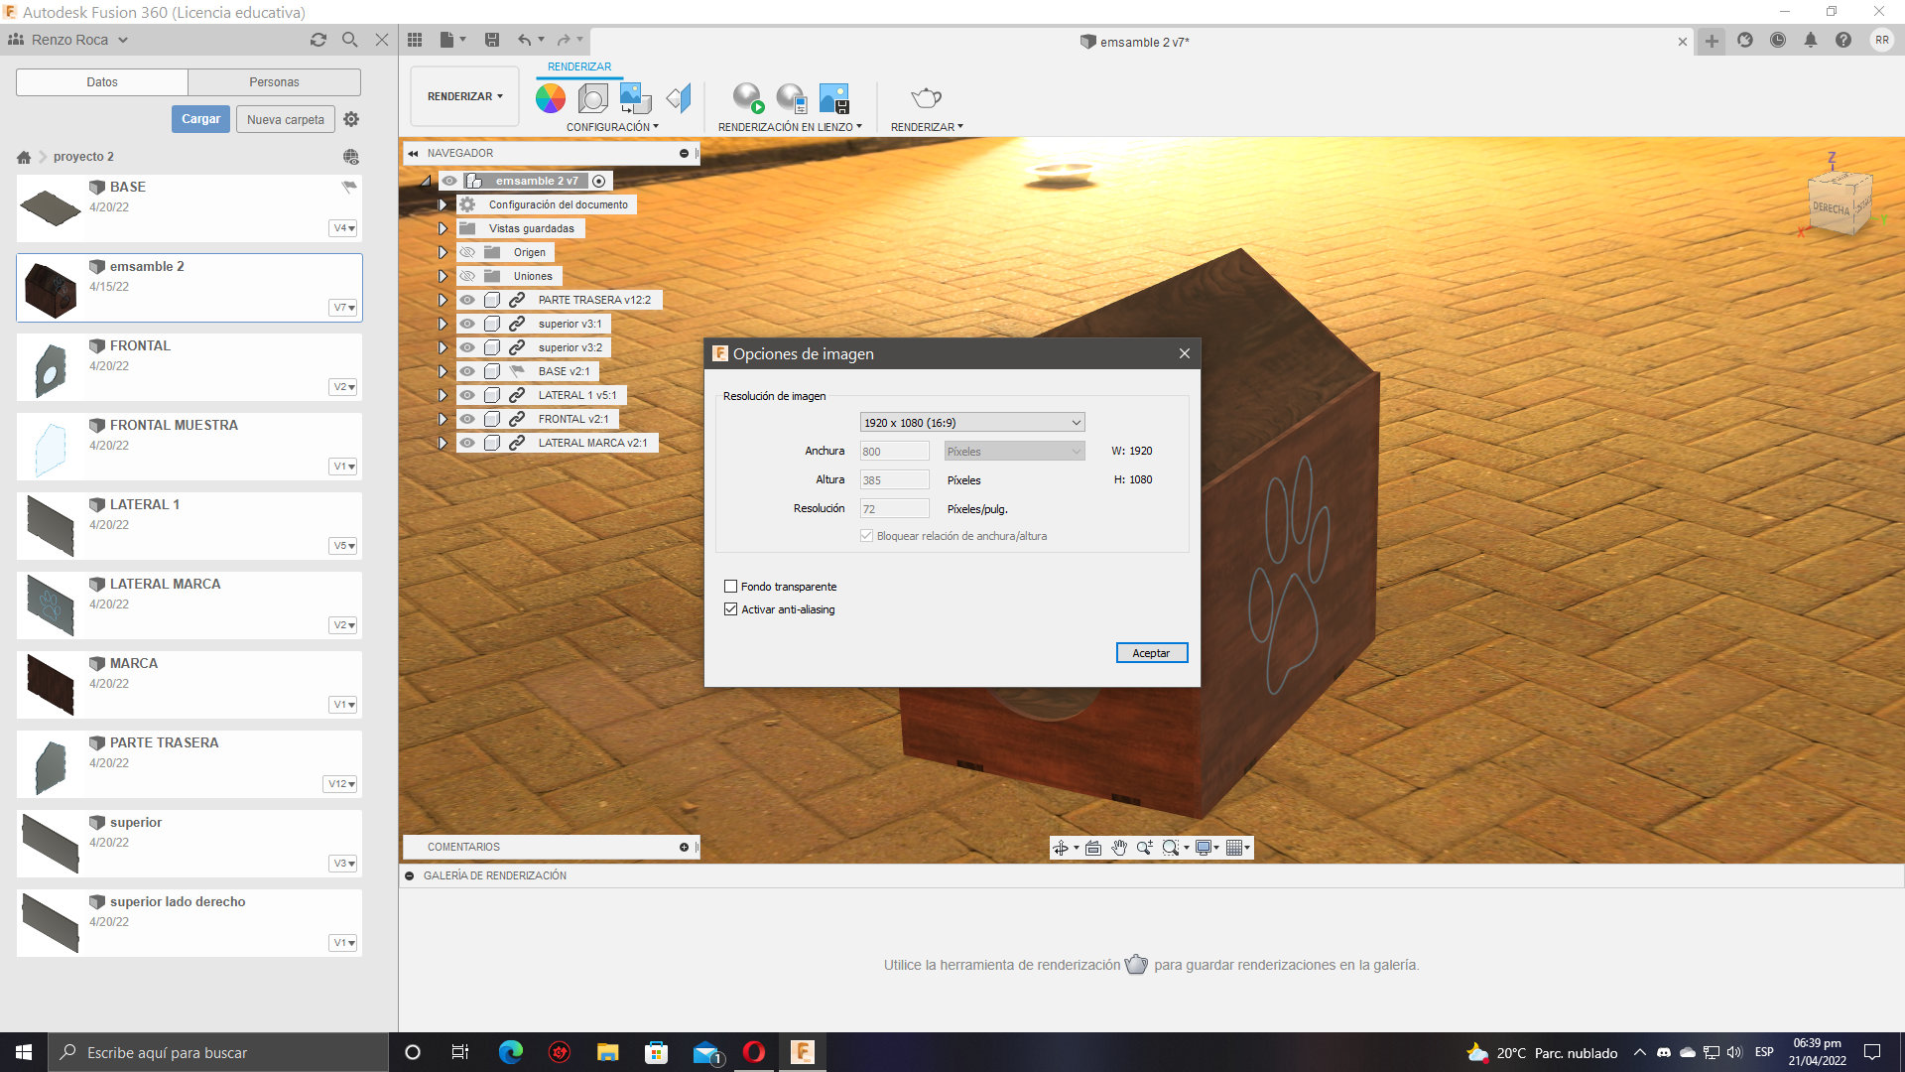This screenshot has height=1072, width=1905.
Task: Disable Activar anti-aliasing checkbox
Action: (731, 609)
